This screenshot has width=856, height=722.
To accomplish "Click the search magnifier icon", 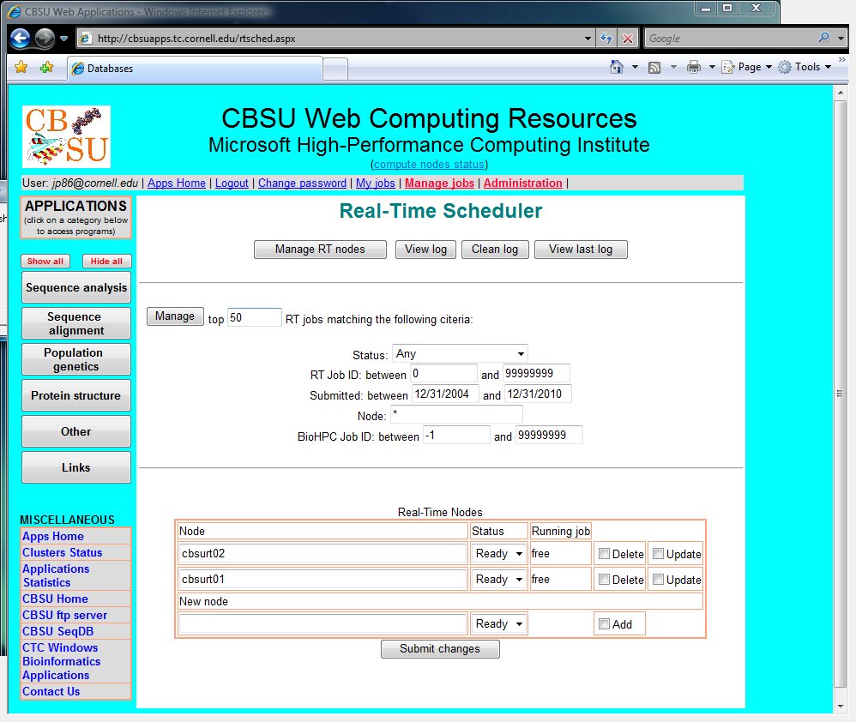I will pos(824,39).
